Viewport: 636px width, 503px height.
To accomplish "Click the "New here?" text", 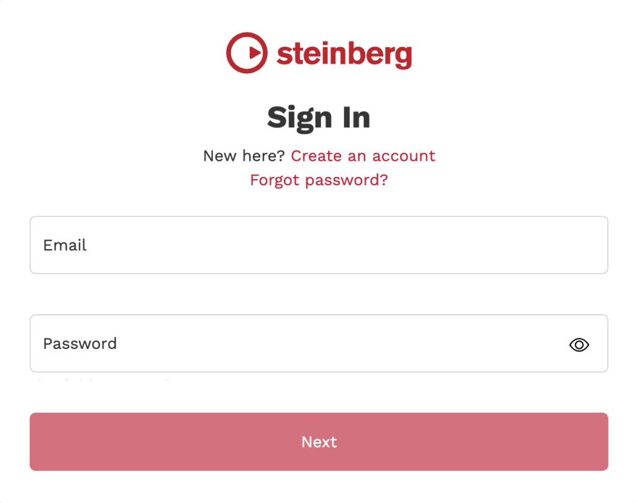I will (x=243, y=156).
